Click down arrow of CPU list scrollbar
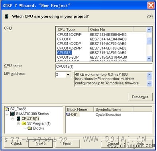Viewport: 157px width, 151px height. point(149,58)
